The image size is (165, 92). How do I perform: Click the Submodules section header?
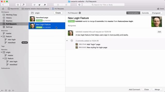pos(5,68)
